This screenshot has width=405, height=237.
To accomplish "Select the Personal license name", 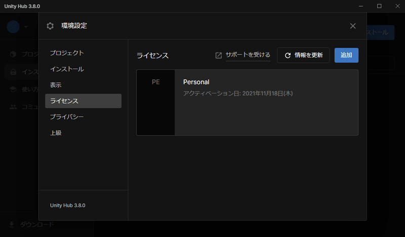I will click(x=196, y=82).
